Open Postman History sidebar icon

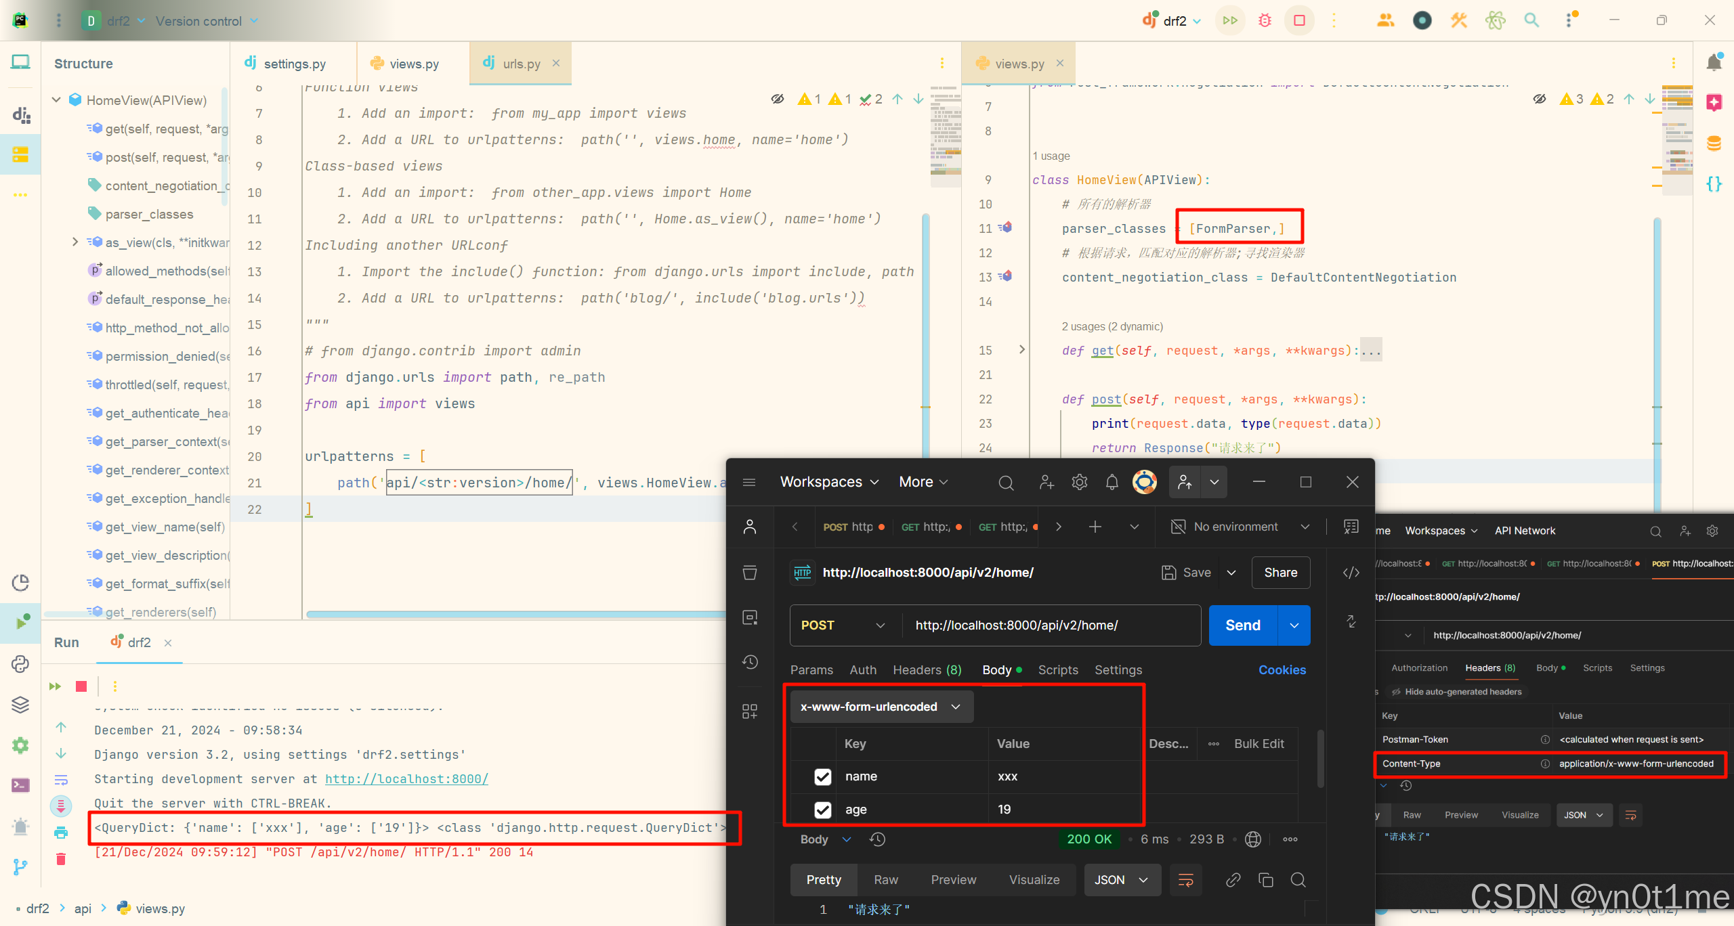point(750,662)
